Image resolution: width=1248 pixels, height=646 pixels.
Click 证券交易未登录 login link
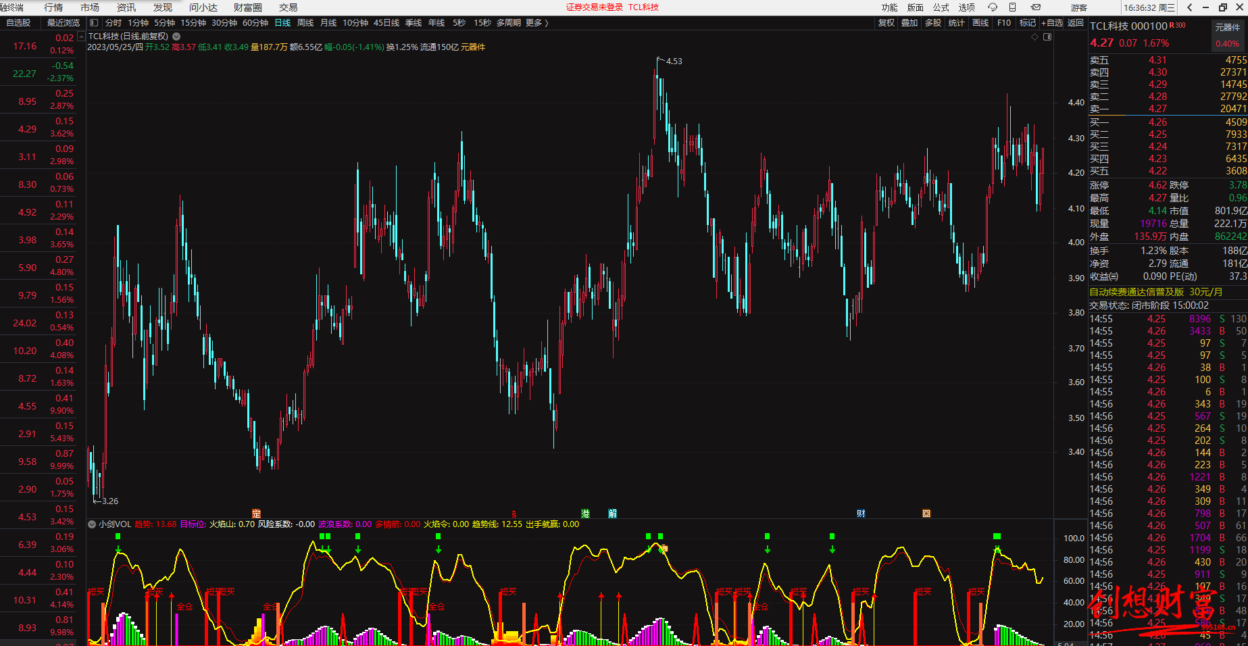[595, 7]
